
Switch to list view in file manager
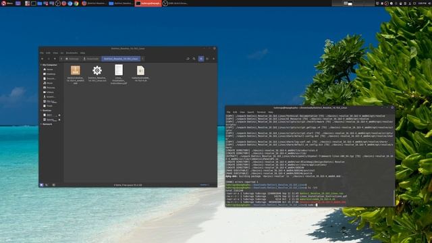point(207,59)
